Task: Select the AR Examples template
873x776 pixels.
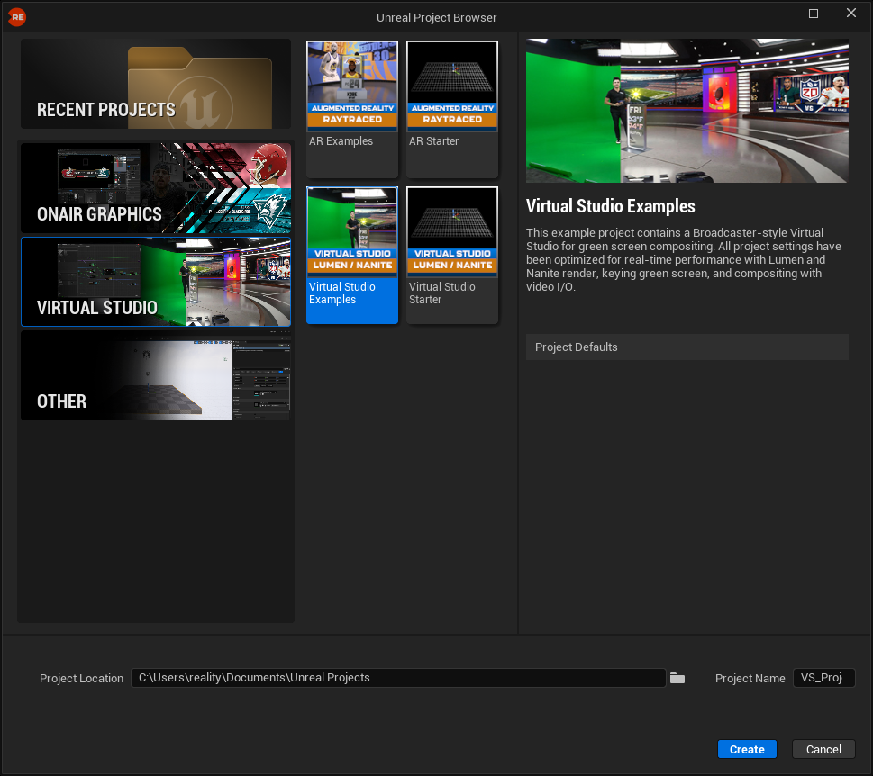Action: tap(352, 108)
